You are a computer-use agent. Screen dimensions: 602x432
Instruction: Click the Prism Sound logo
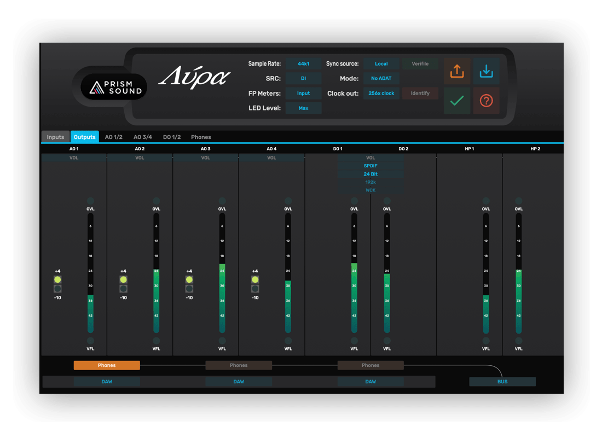(x=113, y=86)
